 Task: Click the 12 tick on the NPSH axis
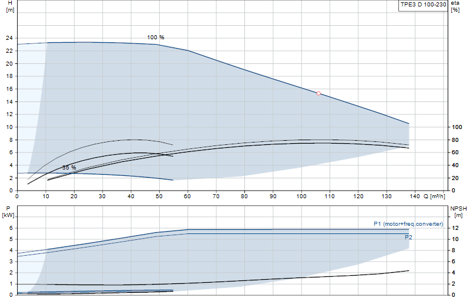click(x=455, y=228)
